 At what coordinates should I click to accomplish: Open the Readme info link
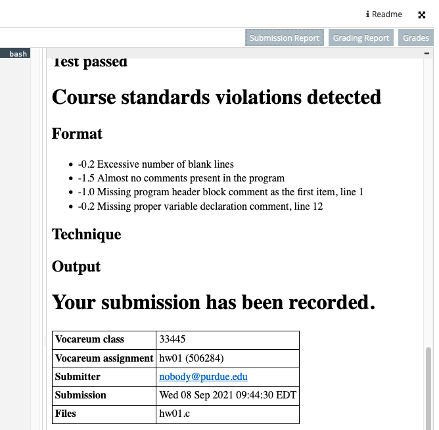tap(384, 14)
